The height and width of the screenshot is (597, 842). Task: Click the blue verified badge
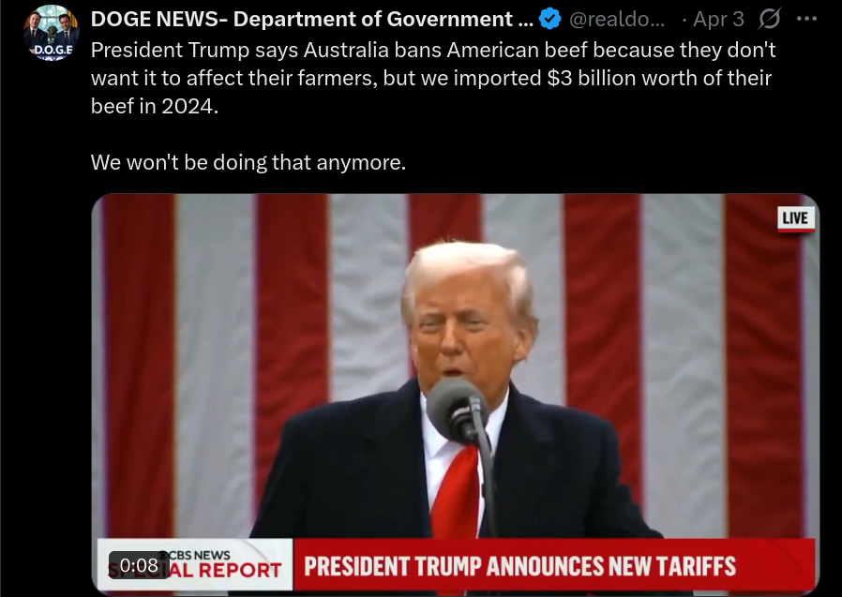tap(549, 20)
